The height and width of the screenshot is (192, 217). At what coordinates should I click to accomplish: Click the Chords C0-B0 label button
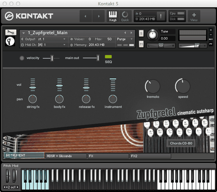click(x=181, y=143)
